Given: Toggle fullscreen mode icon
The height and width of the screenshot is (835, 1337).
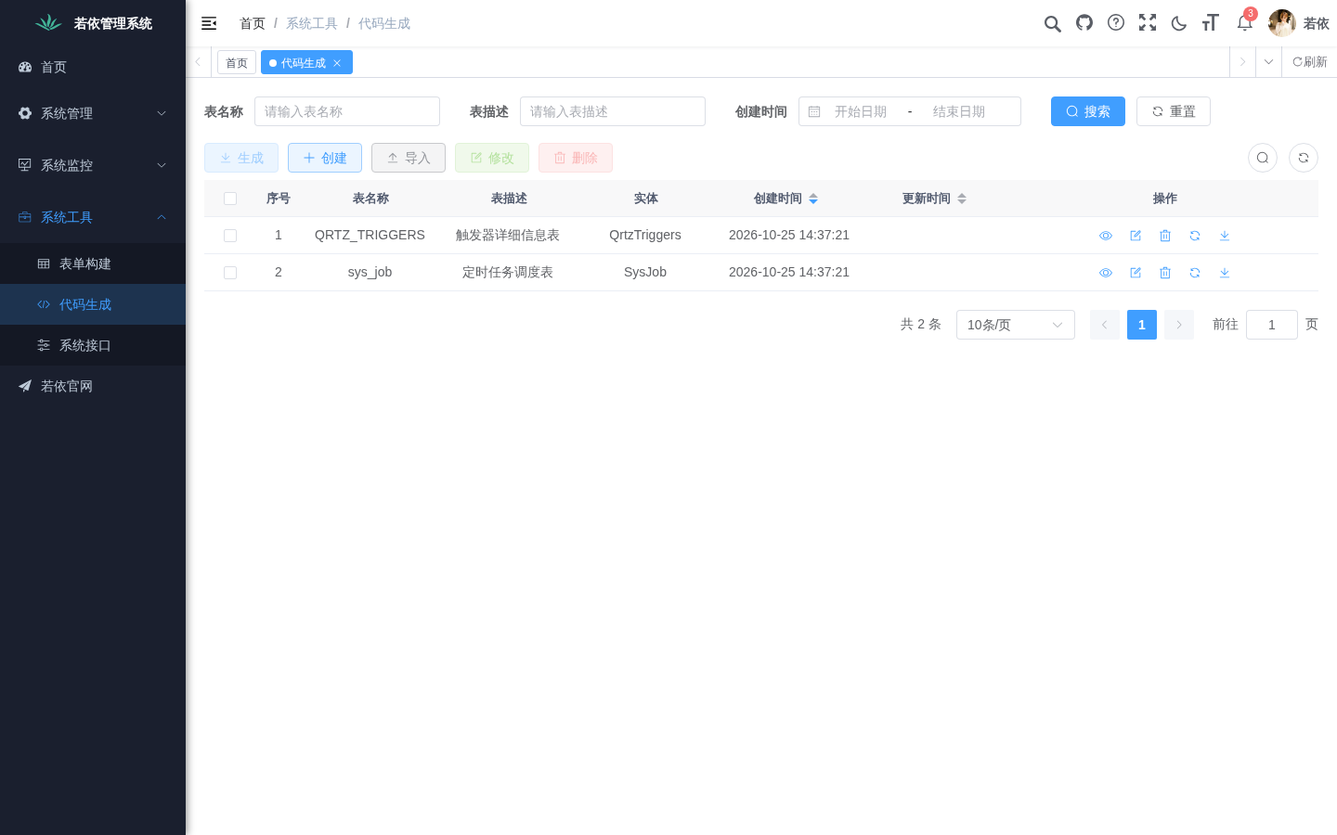Looking at the screenshot, I should click(x=1148, y=22).
